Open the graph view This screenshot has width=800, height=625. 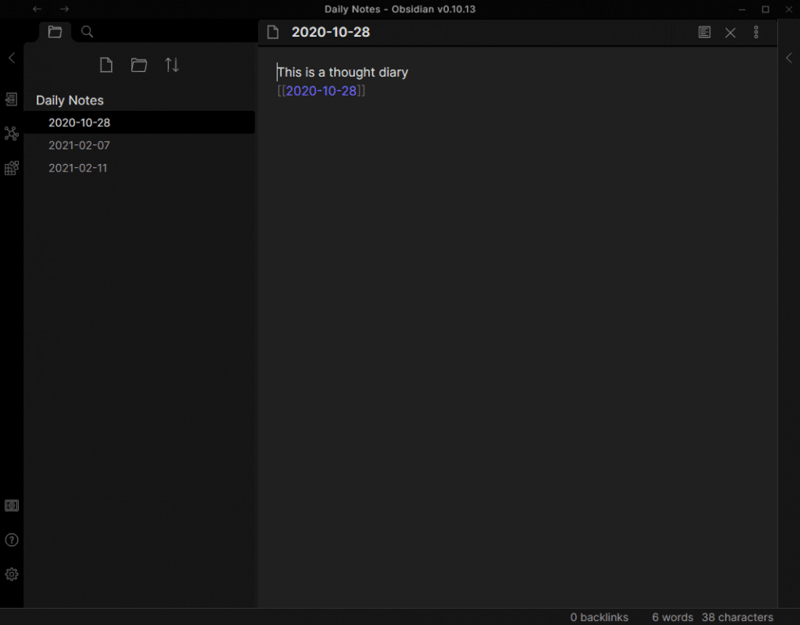[x=11, y=133]
